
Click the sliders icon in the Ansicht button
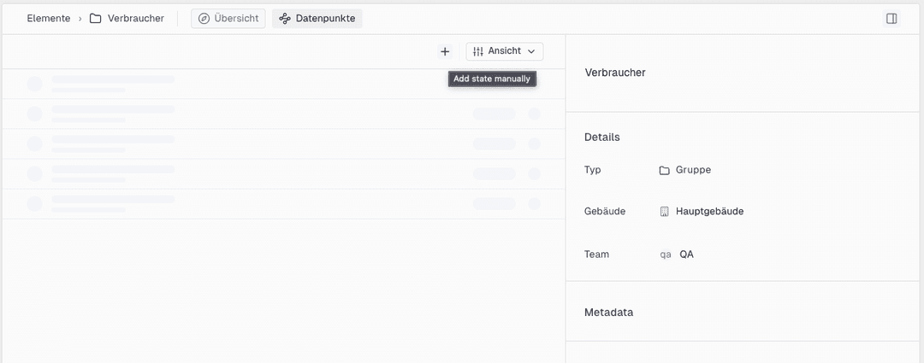point(478,51)
